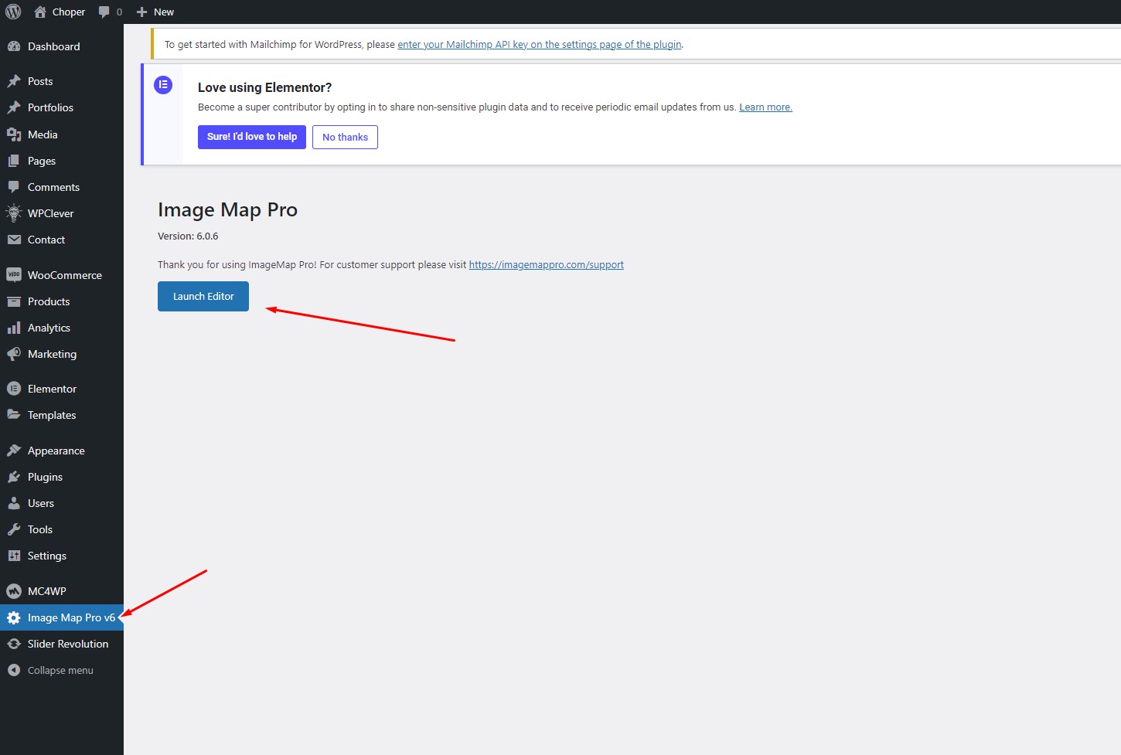Click the Slider Revolution refresh icon
Viewport: 1121px width, 755px height.
(x=14, y=644)
